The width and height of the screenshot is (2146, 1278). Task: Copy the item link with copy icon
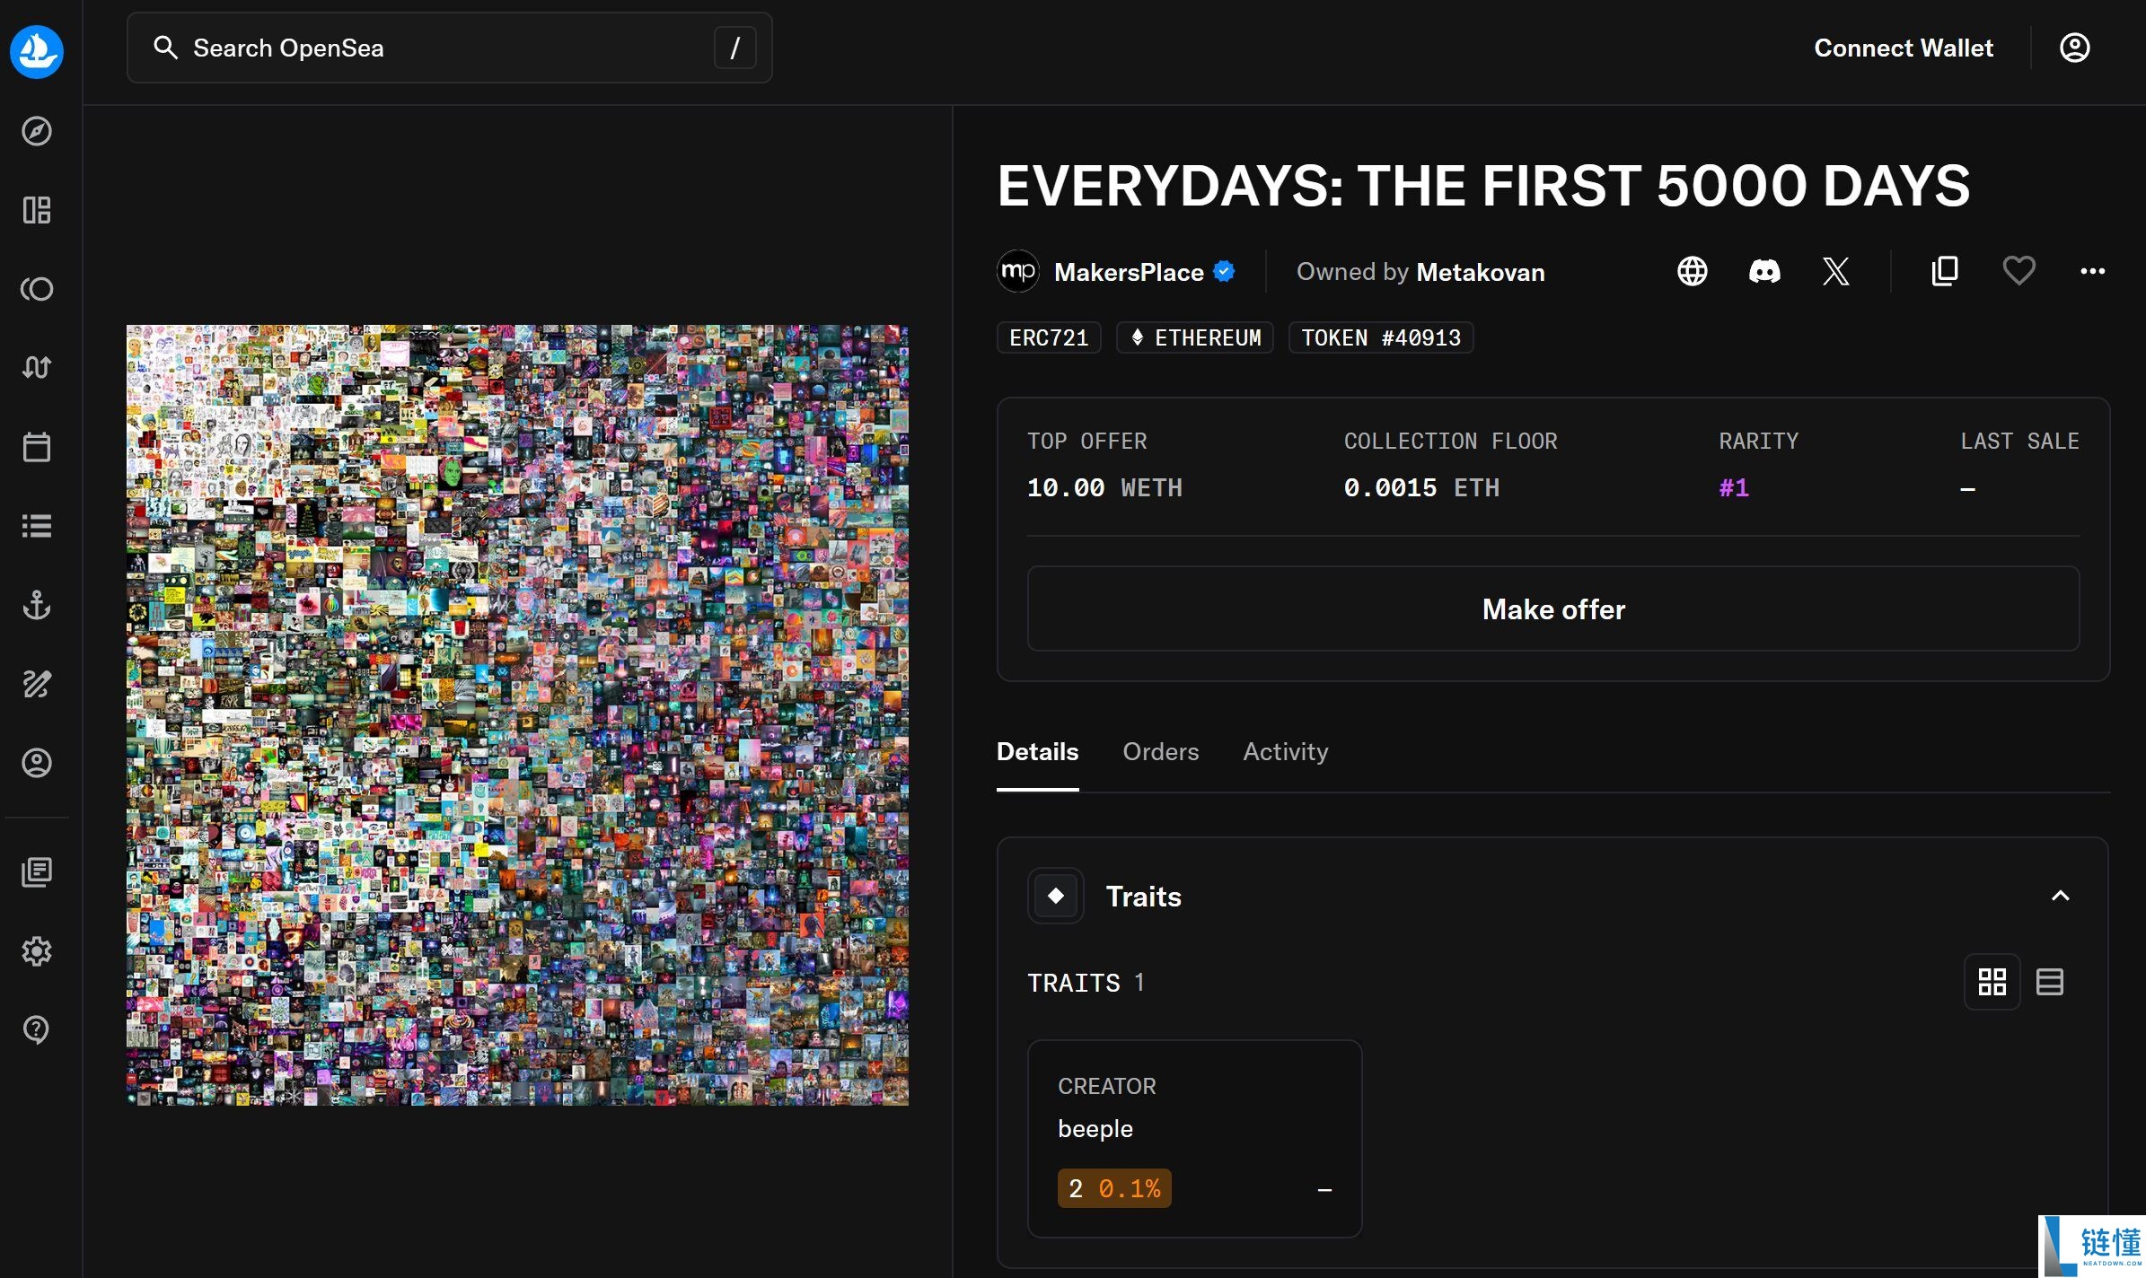click(x=1945, y=271)
